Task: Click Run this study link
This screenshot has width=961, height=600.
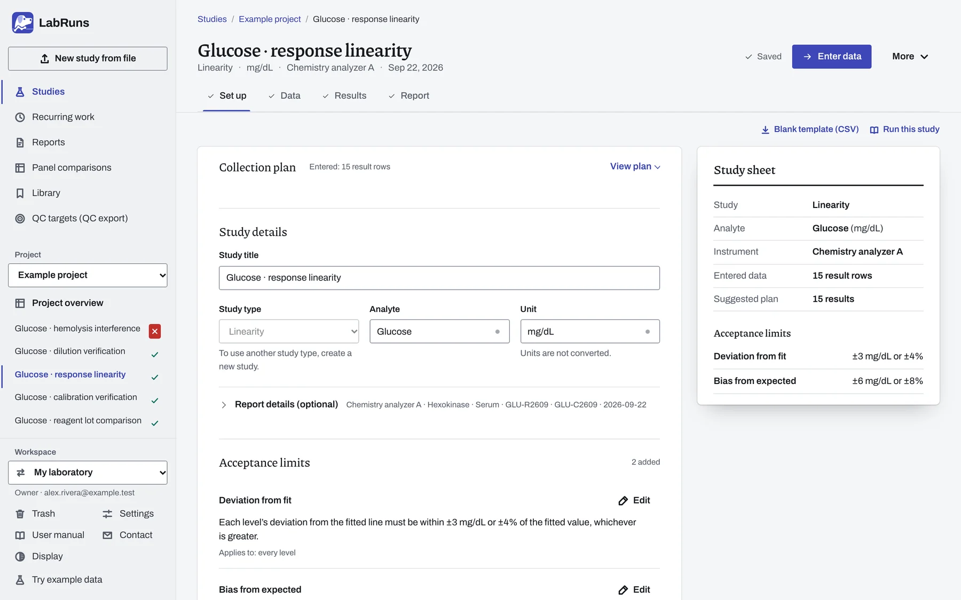Action: pos(905,130)
